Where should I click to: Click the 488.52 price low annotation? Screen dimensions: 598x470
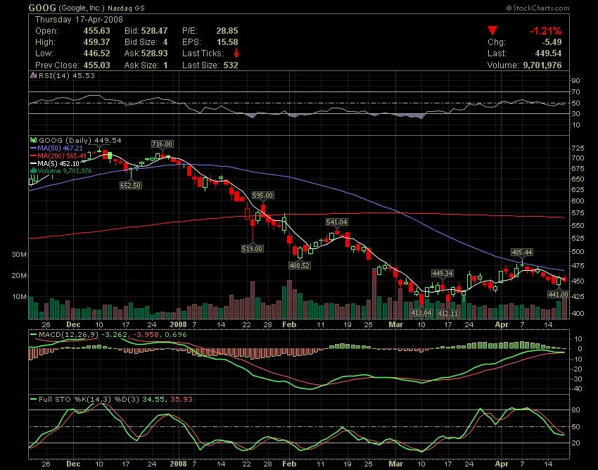(300, 265)
